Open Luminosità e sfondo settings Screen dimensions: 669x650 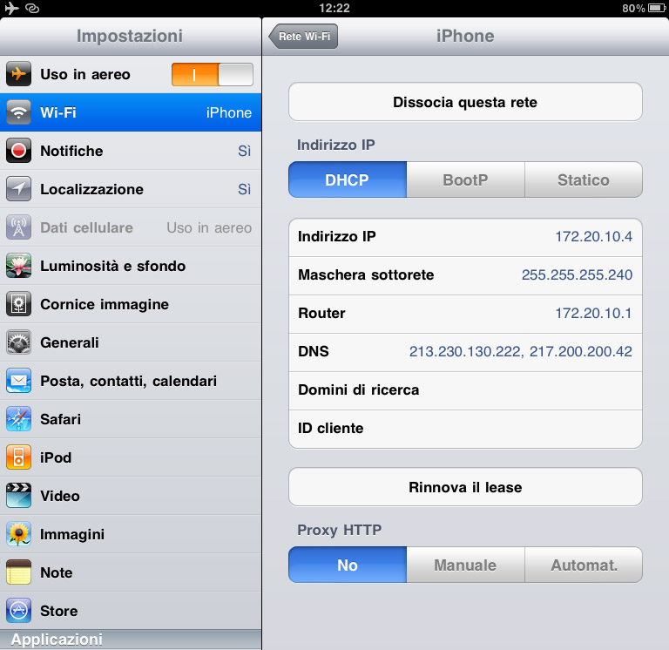131,266
